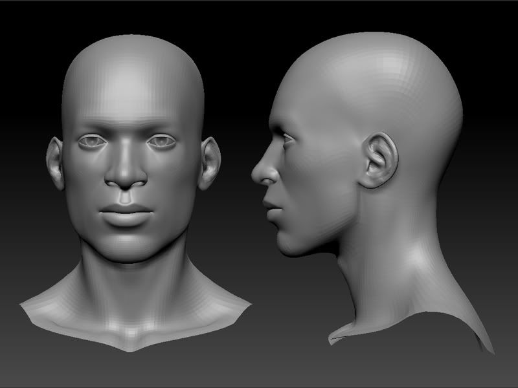Click the ear on the right side of the front-view head

(x=208, y=163)
